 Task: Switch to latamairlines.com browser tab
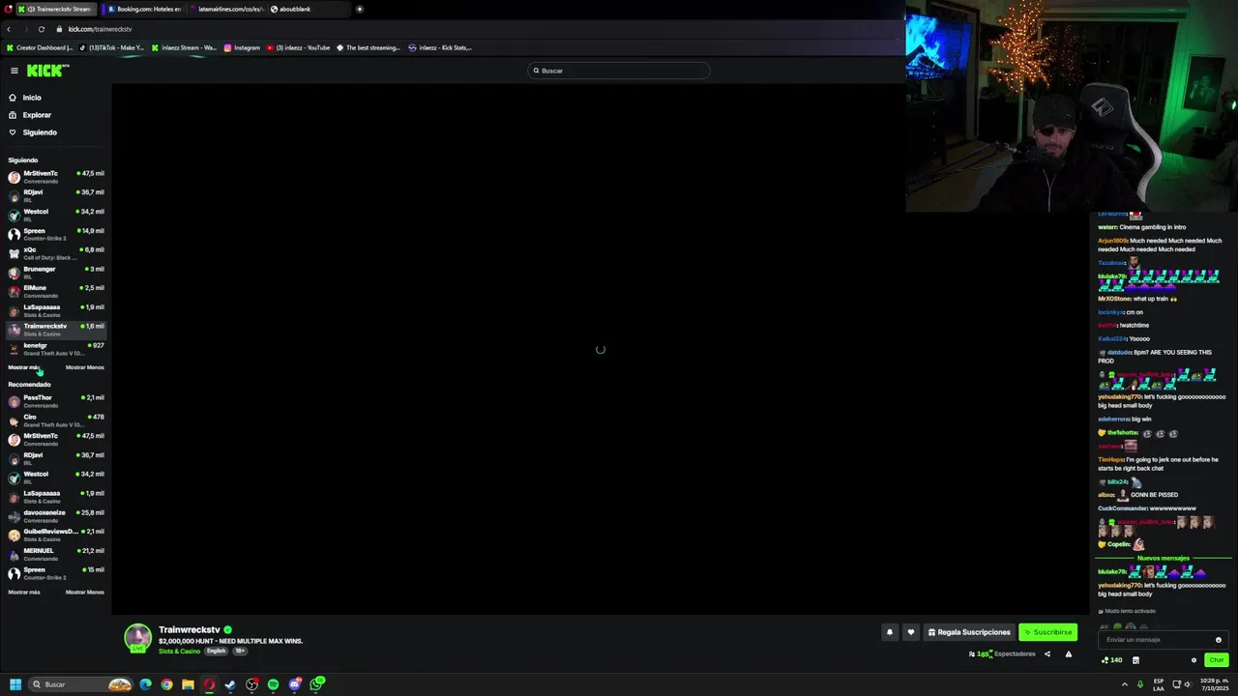226,9
